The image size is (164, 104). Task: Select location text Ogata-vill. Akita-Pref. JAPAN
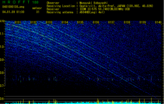102,6
